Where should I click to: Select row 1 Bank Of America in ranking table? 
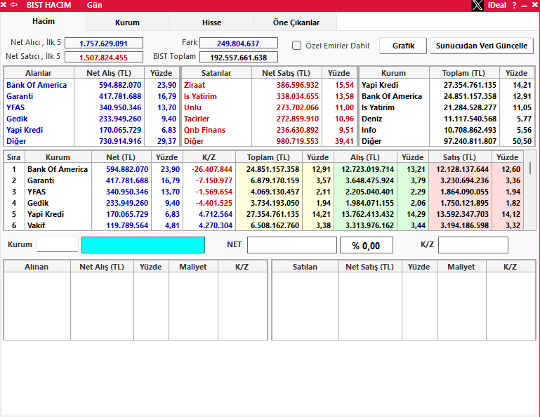click(264, 169)
